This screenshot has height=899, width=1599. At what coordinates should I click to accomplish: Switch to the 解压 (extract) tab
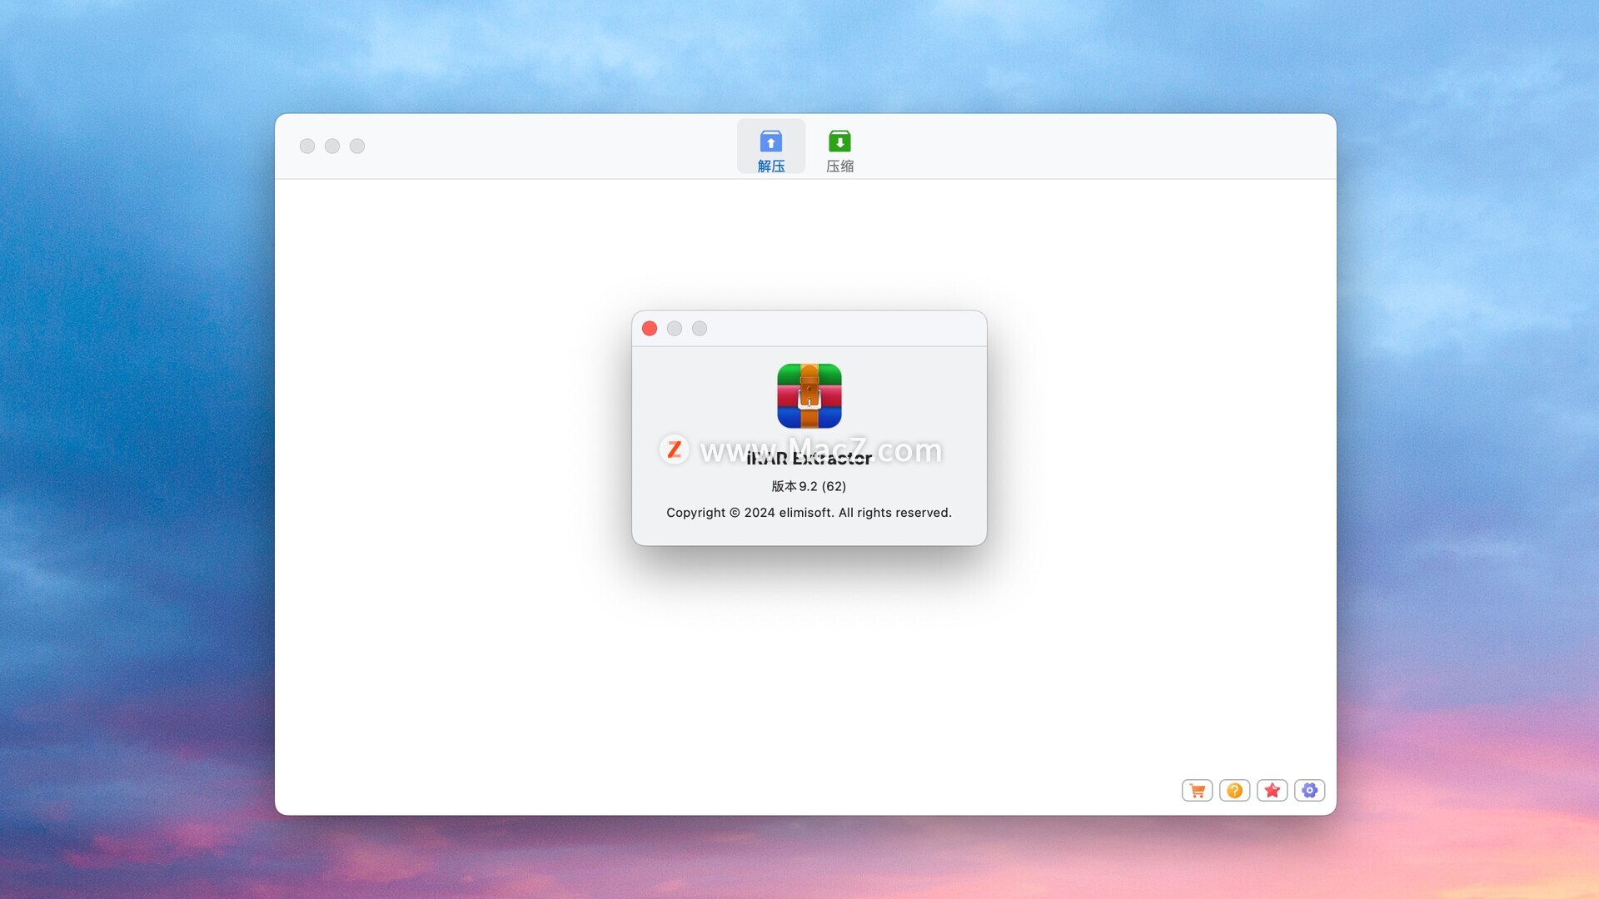click(x=771, y=148)
